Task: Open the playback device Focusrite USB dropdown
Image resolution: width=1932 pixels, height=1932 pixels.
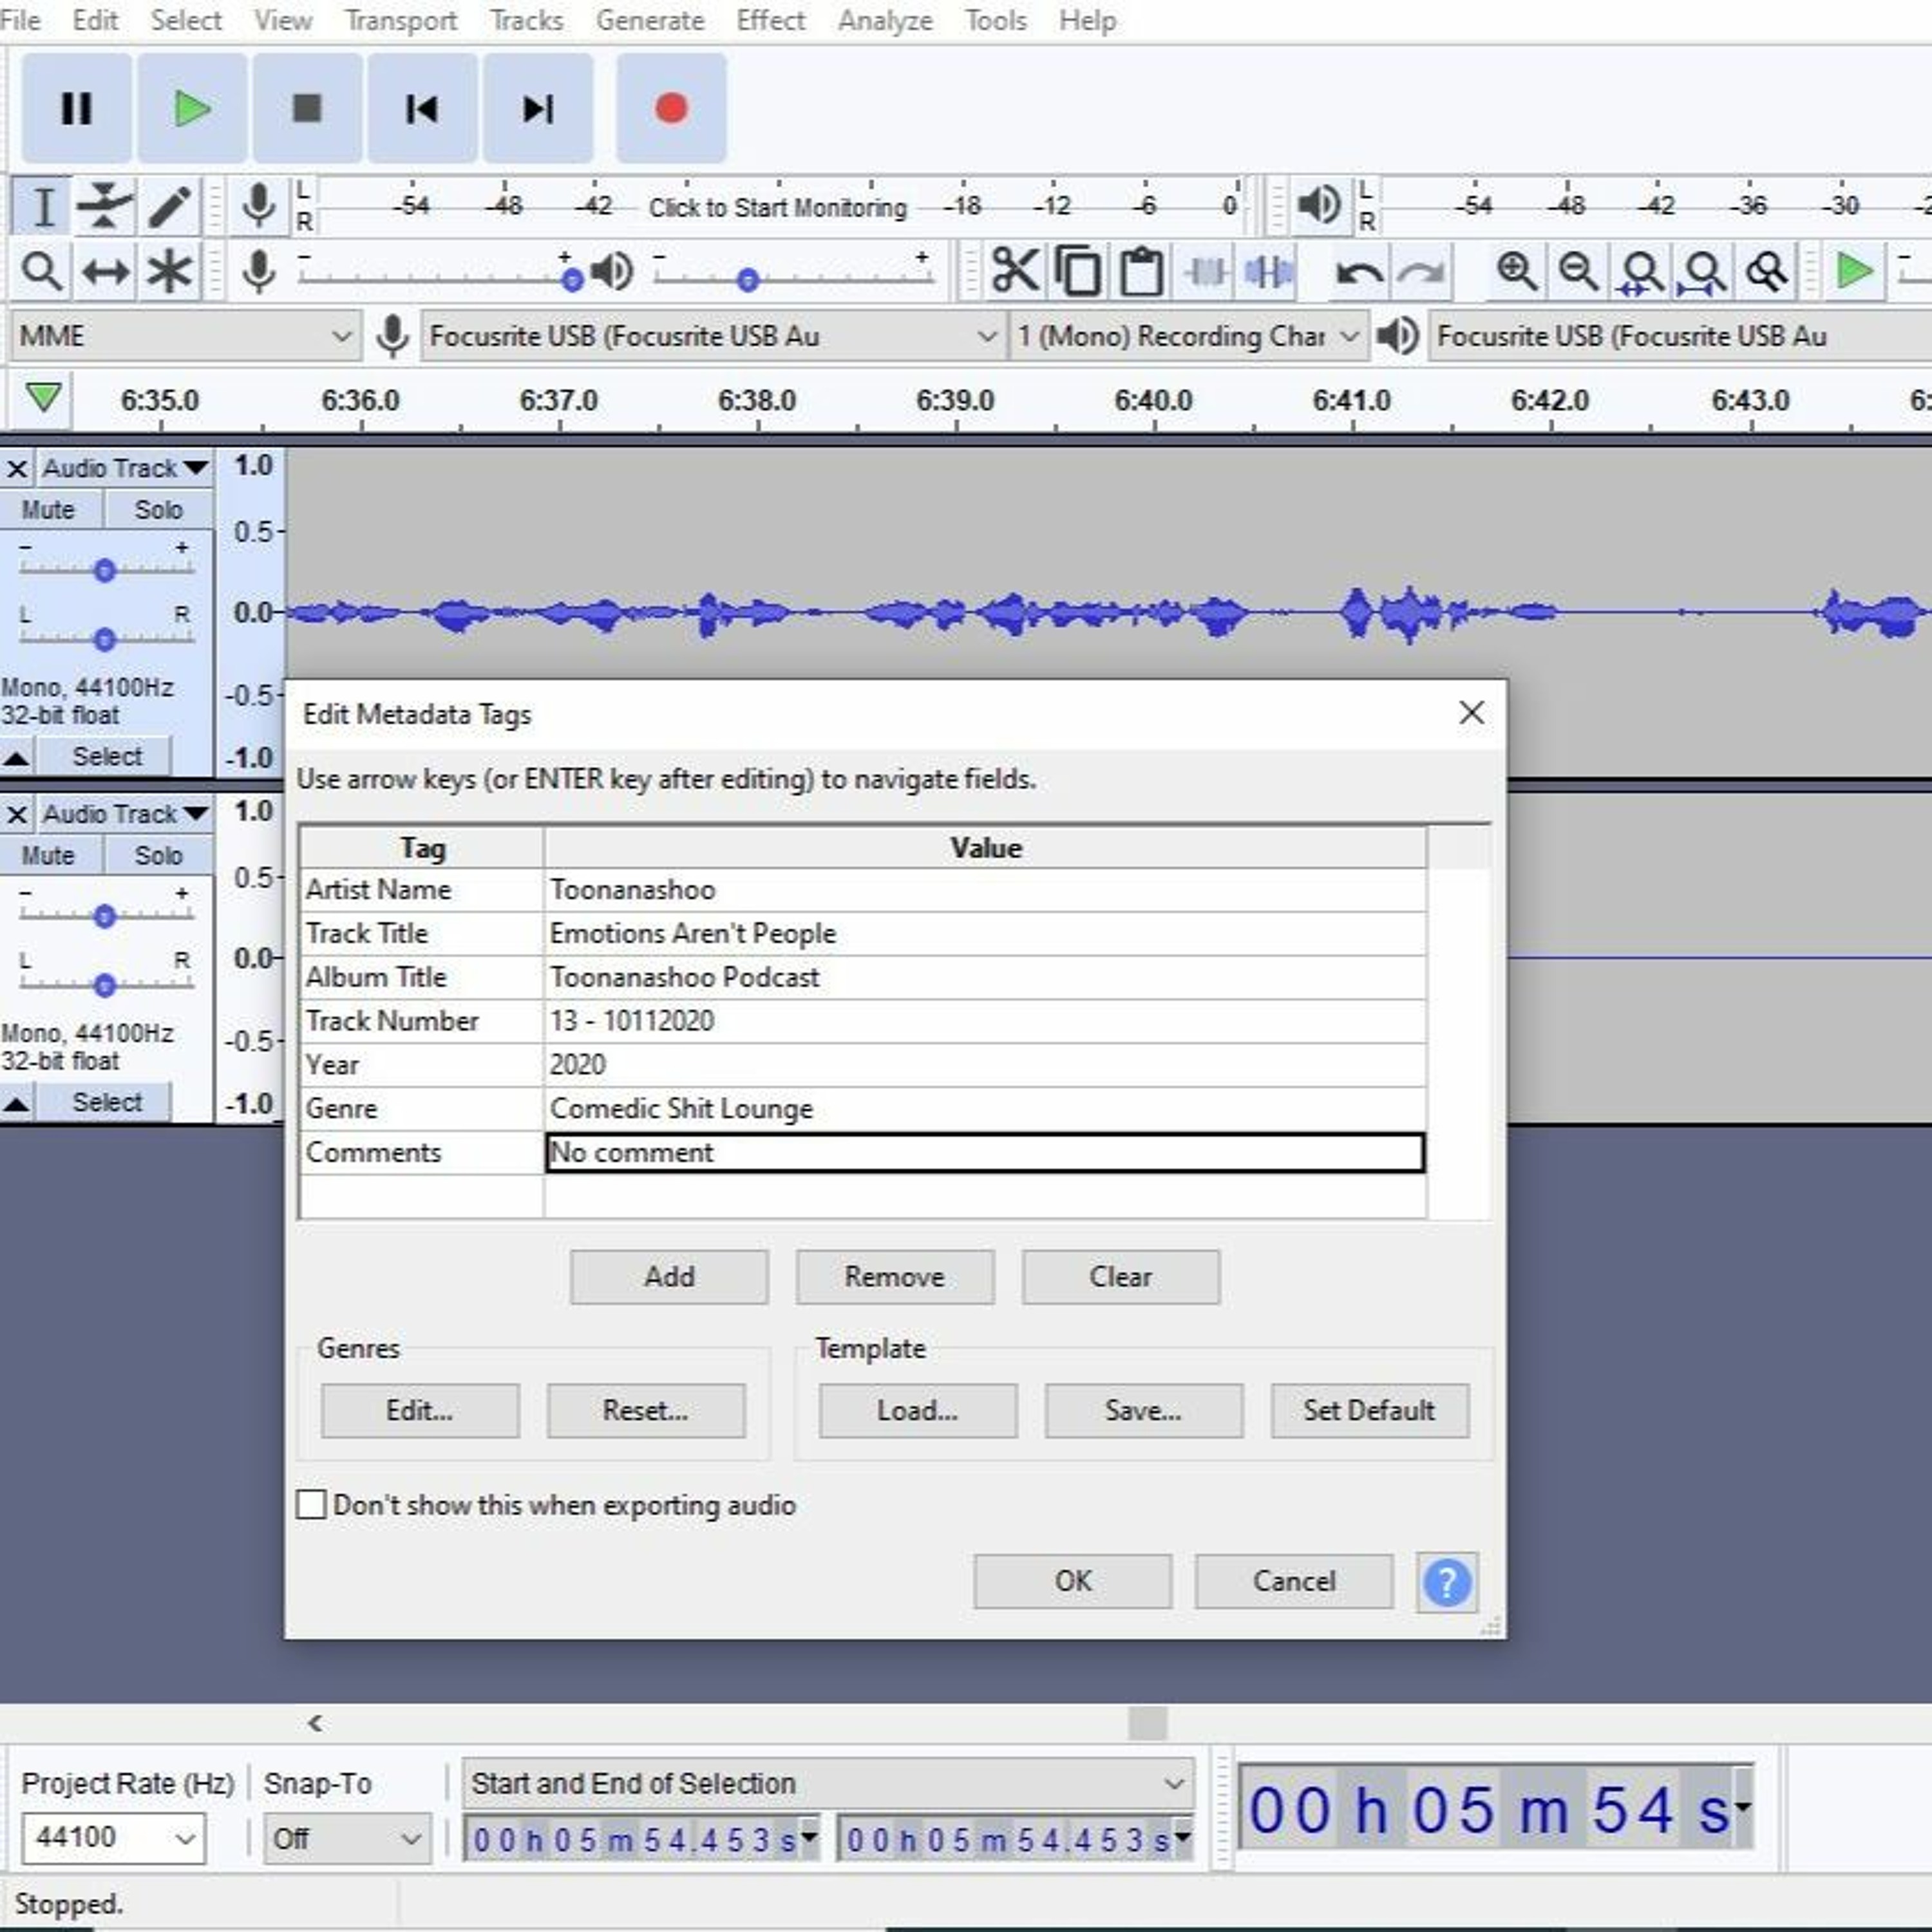Action: coord(1680,336)
